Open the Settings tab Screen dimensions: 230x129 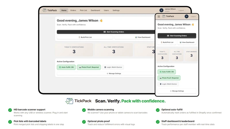point(116,10)
